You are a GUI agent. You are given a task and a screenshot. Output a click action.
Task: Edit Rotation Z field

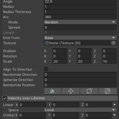pos(109,56)
